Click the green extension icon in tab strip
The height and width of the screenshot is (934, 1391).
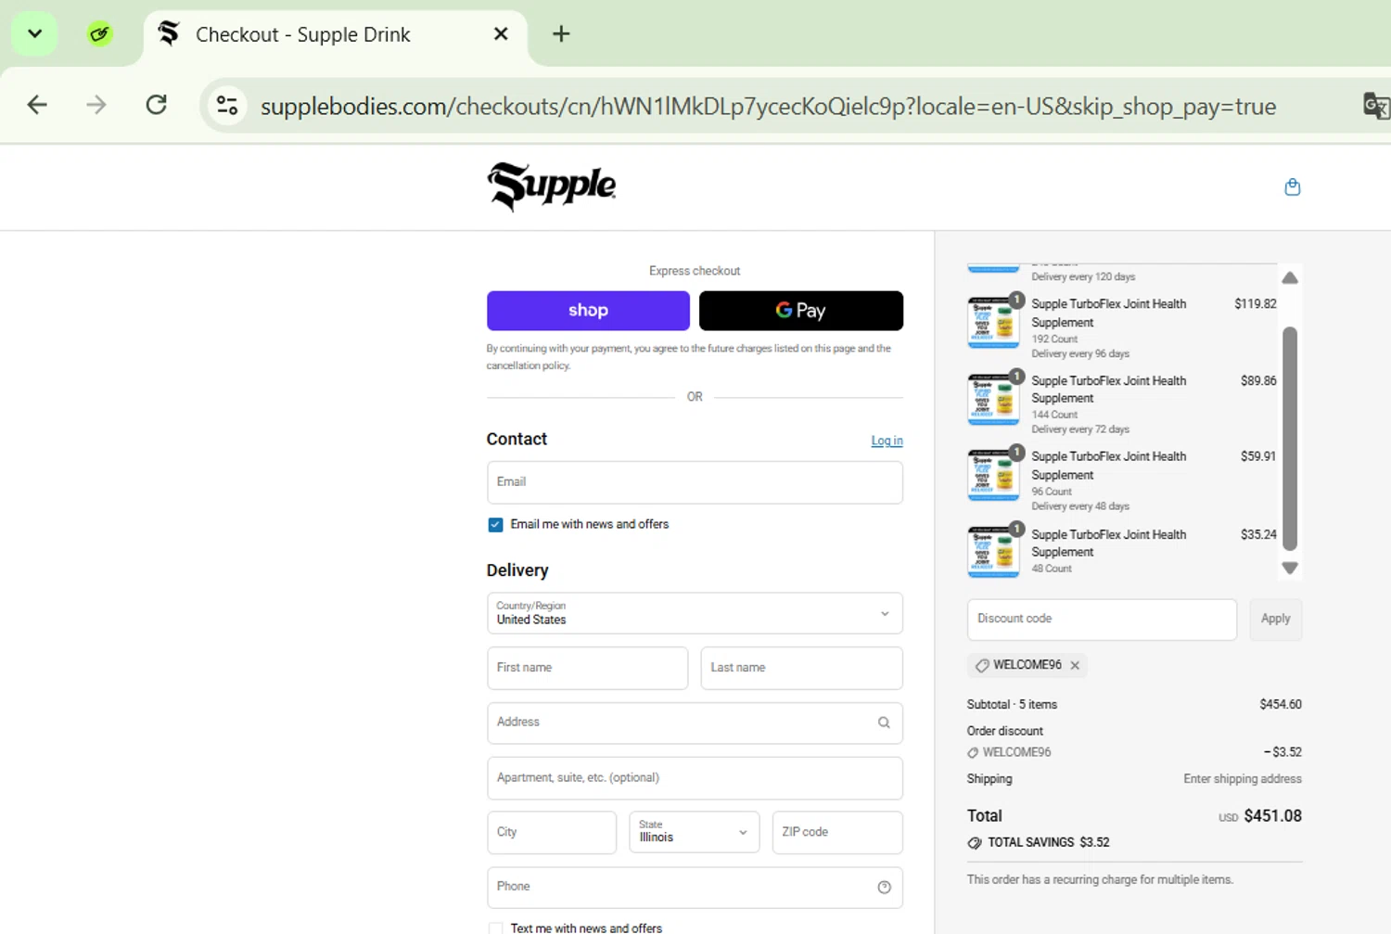pos(99,34)
